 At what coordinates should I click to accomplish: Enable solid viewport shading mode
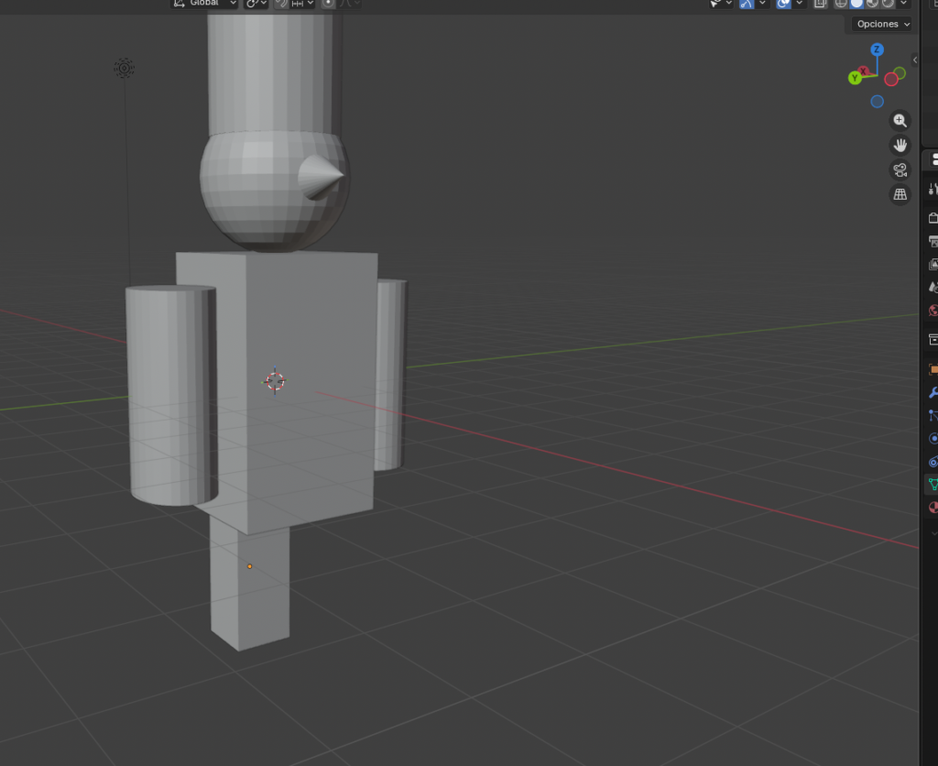(856, 4)
